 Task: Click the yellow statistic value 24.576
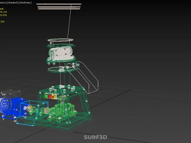(x=4, y=15)
